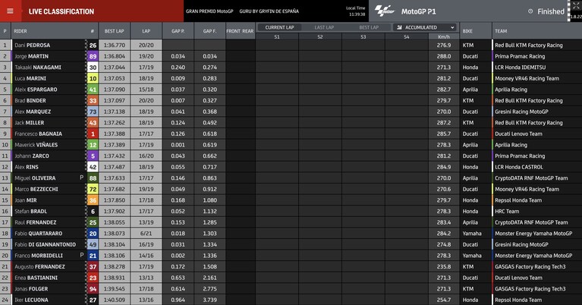This screenshot has width=582, height=305.
Task: Select rider Joan MIR
Action: [x=26, y=200]
